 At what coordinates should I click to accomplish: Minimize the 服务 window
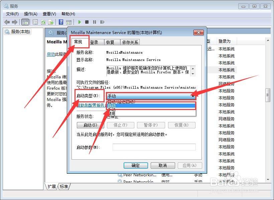(x=243, y=6)
